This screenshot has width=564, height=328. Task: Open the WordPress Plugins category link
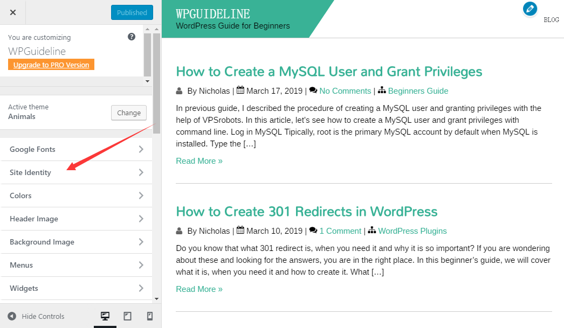pos(412,231)
